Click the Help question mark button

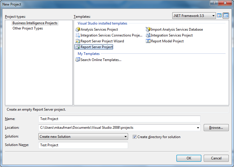(x=214, y=3)
